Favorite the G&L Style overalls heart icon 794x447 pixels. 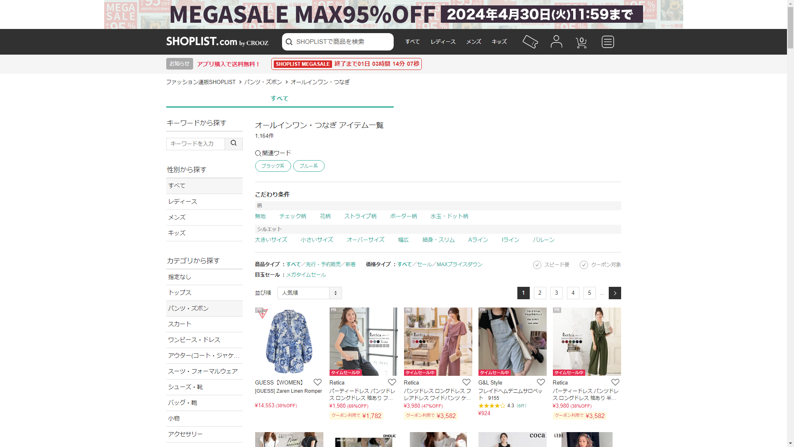[x=541, y=382]
